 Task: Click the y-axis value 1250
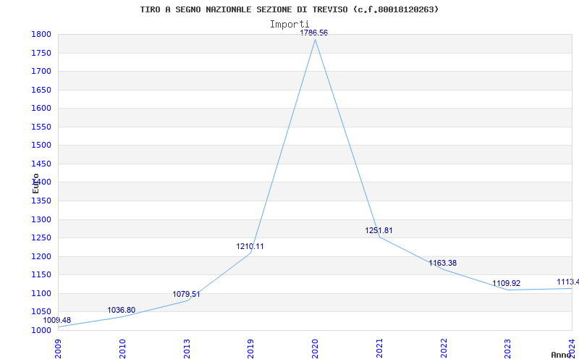[x=41, y=238]
